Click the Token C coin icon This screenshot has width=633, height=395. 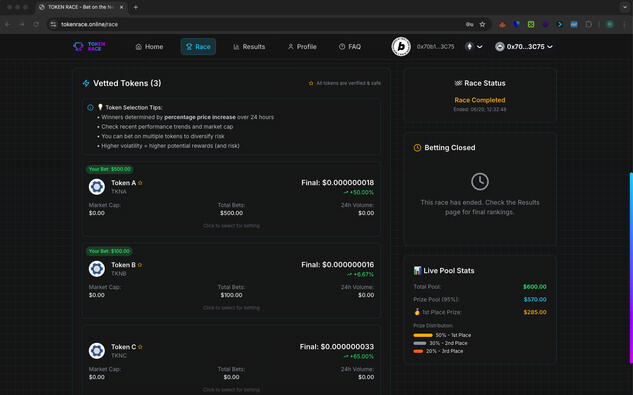(97, 351)
